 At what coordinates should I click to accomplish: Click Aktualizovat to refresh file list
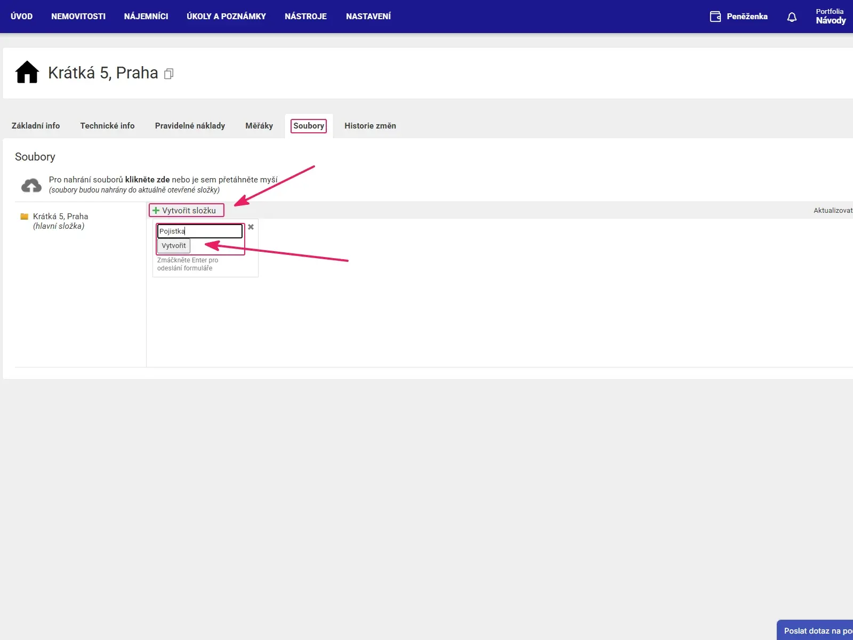click(x=833, y=211)
